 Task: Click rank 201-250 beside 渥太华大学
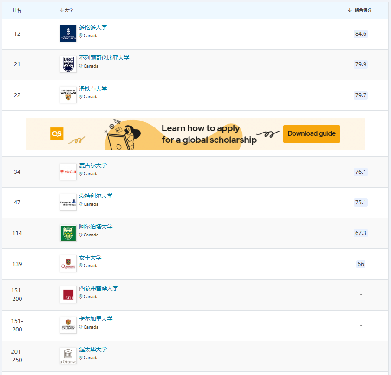17,356
